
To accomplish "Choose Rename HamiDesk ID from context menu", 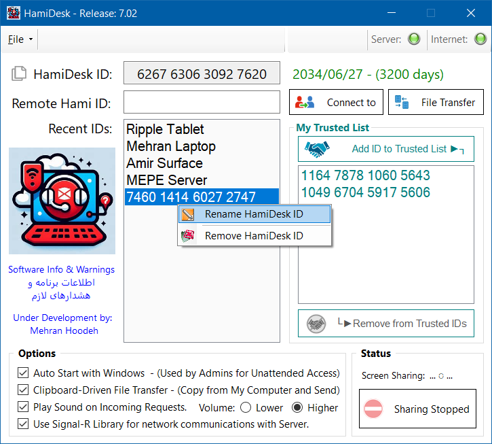I will [254, 215].
